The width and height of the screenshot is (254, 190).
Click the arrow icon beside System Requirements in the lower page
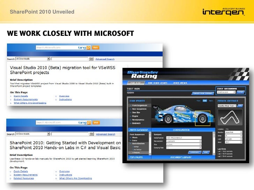[11, 175]
